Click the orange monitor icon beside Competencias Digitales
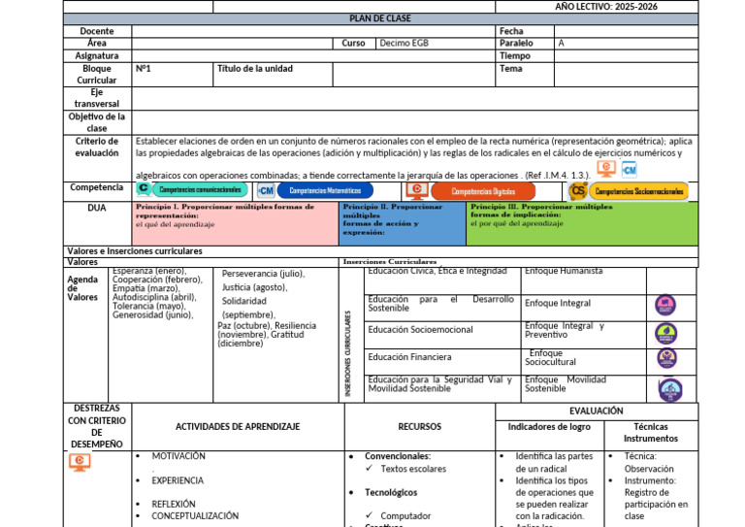 (417, 190)
